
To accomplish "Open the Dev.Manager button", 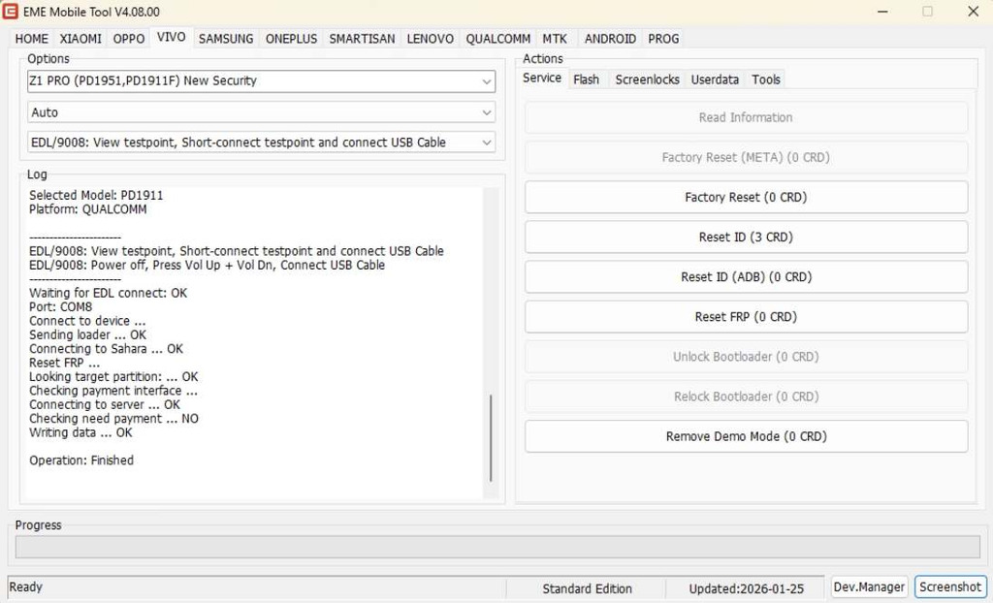I will (869, 587).
